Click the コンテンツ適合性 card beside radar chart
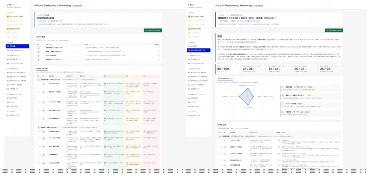The height and width of the screenshot is (176, 370). (310, 105)
